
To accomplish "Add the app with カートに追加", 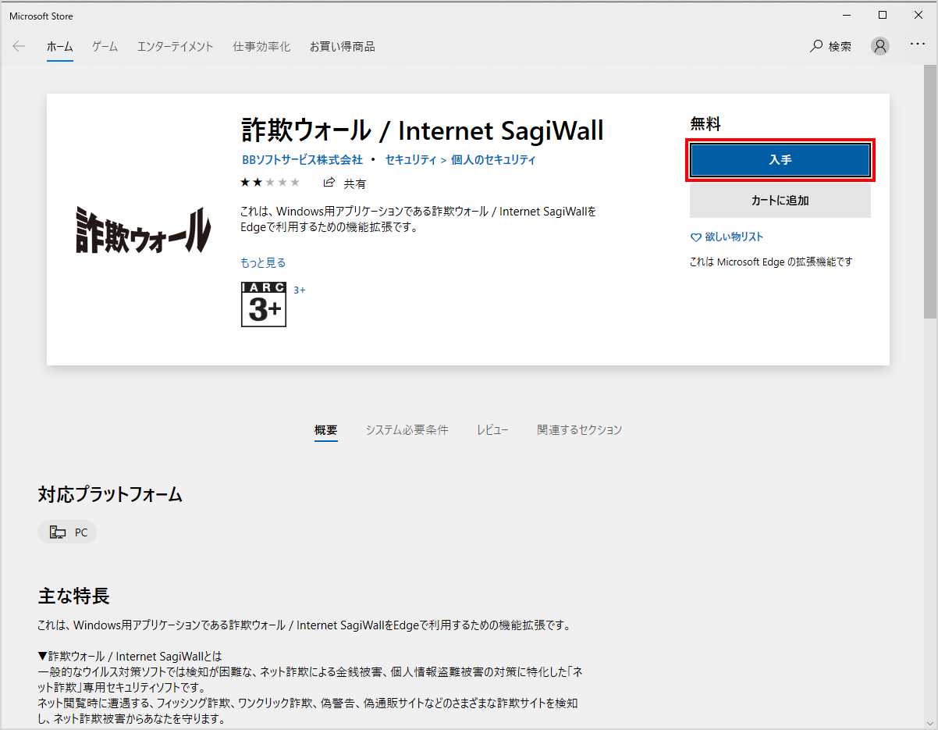I will click(x=780, y=200).
